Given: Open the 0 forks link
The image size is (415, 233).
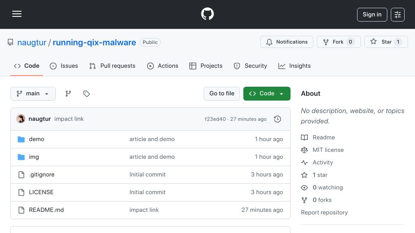Looking at the screenshot, I should tap(316, 200).
